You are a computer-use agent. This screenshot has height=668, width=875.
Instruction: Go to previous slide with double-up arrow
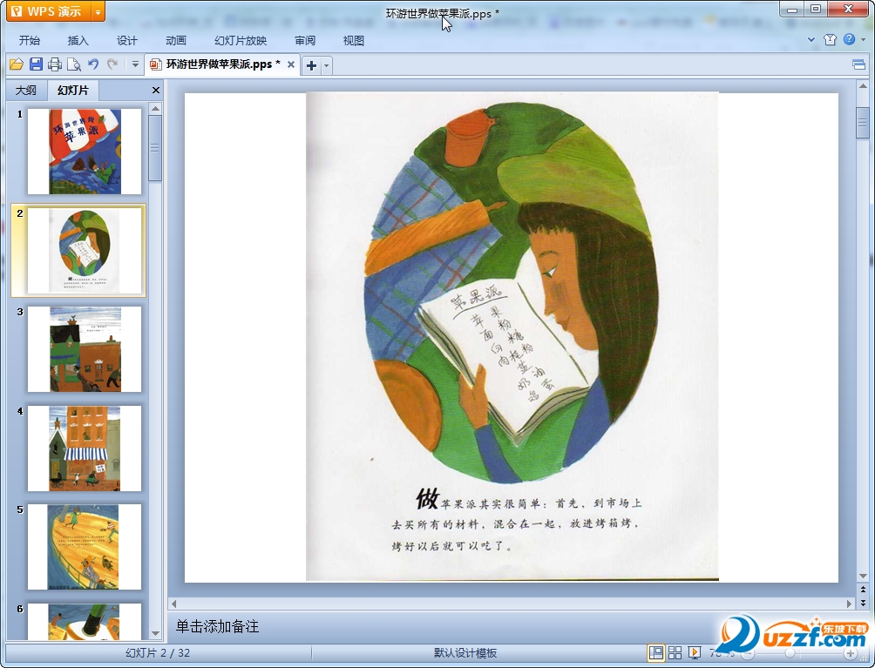[x=863, y=590]
